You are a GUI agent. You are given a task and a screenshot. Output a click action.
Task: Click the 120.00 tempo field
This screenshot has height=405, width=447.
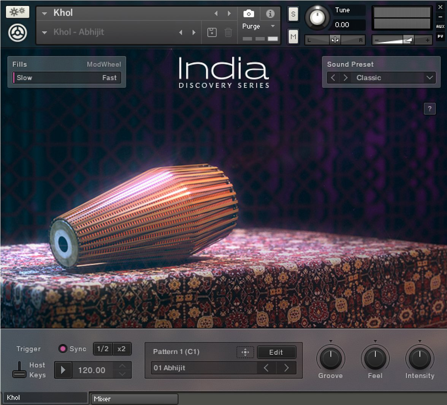(x=92, y=370)
